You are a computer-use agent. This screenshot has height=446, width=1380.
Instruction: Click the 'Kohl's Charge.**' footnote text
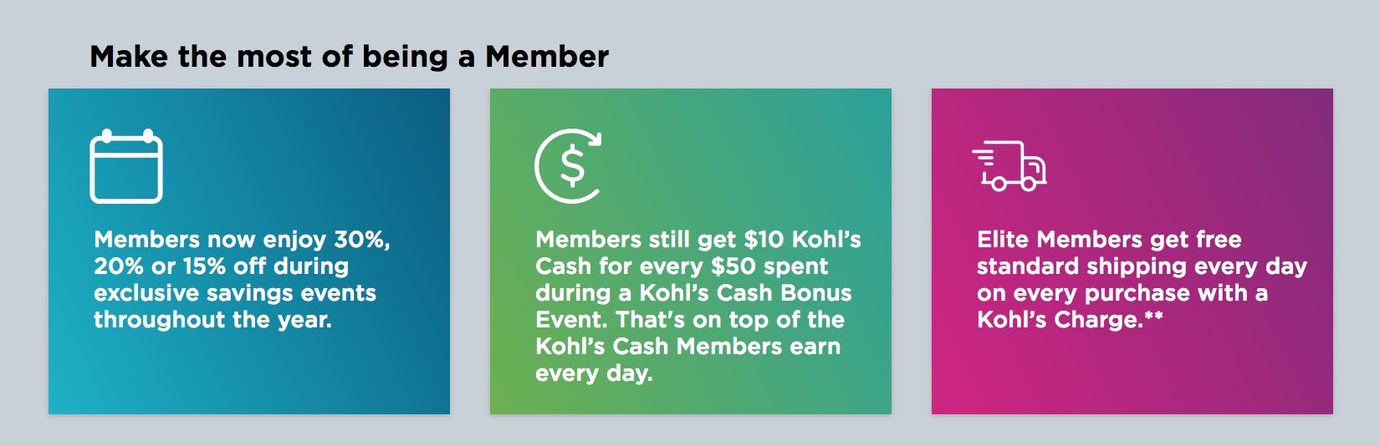[1070, 320]
